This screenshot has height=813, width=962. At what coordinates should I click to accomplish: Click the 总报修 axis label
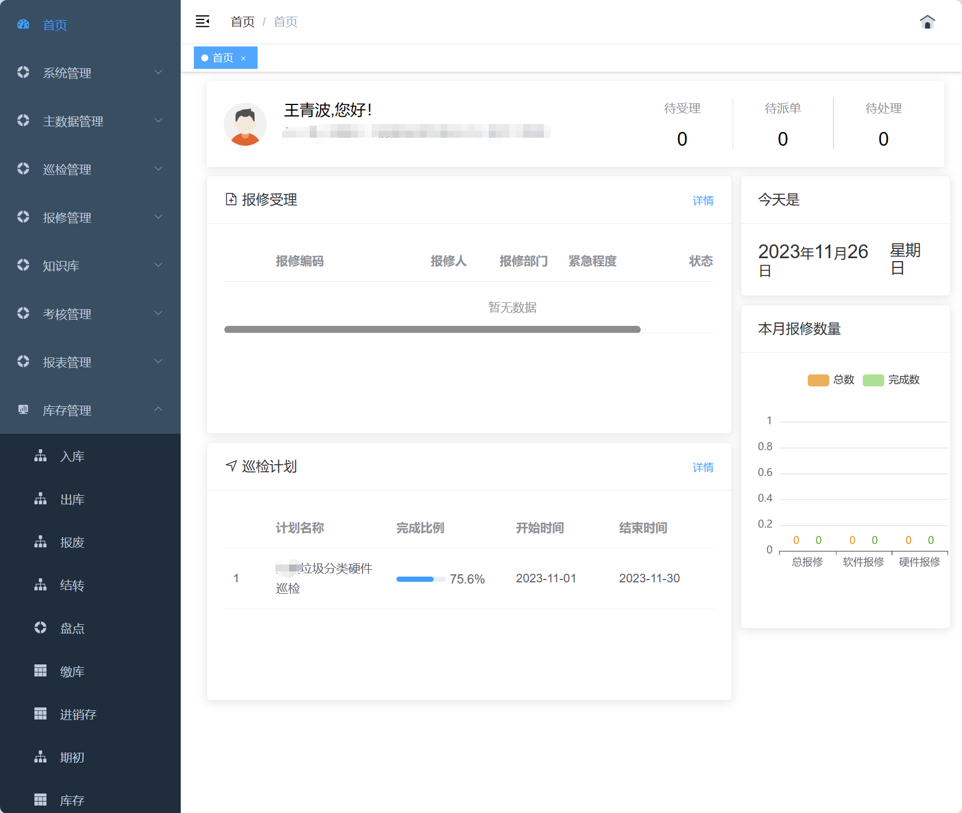[x=807, y=562]
